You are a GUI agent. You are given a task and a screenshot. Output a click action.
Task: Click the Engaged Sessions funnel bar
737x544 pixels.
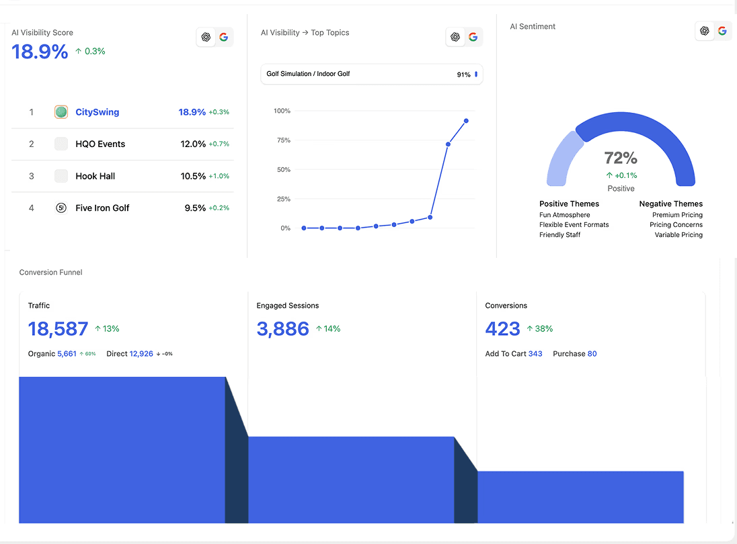pyautogui.click(x=351, y=480)
